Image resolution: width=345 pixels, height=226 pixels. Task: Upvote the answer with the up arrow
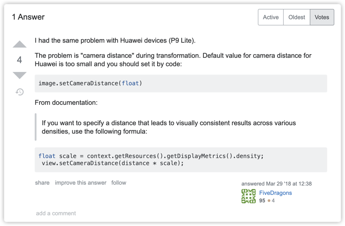tap(20, 44)
